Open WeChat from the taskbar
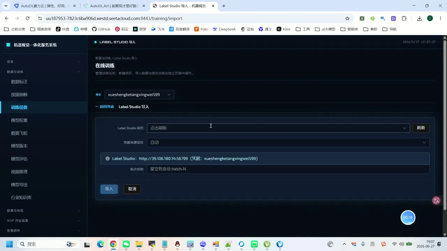This screenshot has width=447, height=251. coord(126,244)
